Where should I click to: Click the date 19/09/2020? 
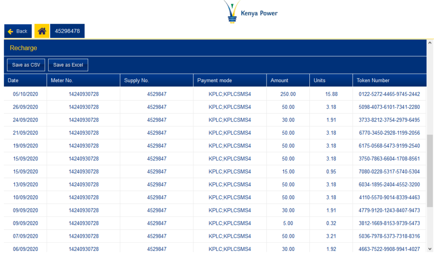pos(25,146)
